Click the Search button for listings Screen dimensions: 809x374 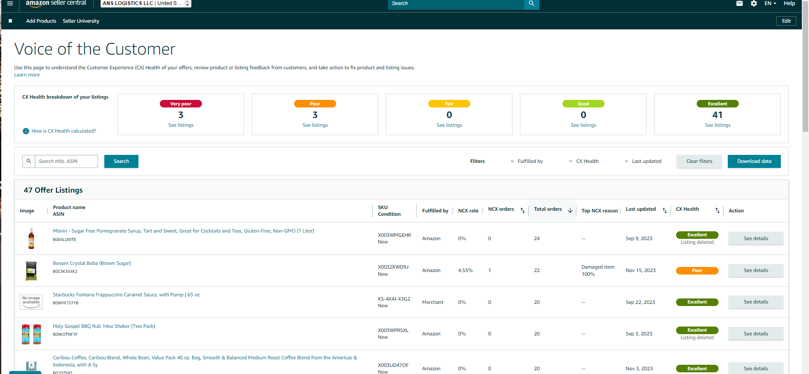click(x=121, y=161)
